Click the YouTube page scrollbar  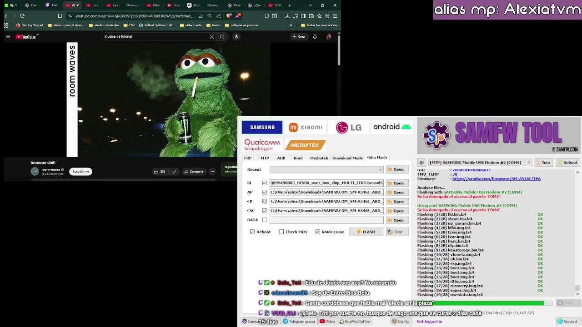(x=339, y=50)
